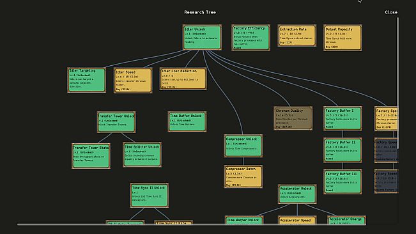The width and height of the screenshot is (416, 234).
Task: Select the Factory Buffer II node
Action: point(343,150)
